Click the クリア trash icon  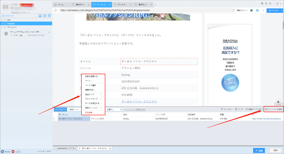click(236, 109)
